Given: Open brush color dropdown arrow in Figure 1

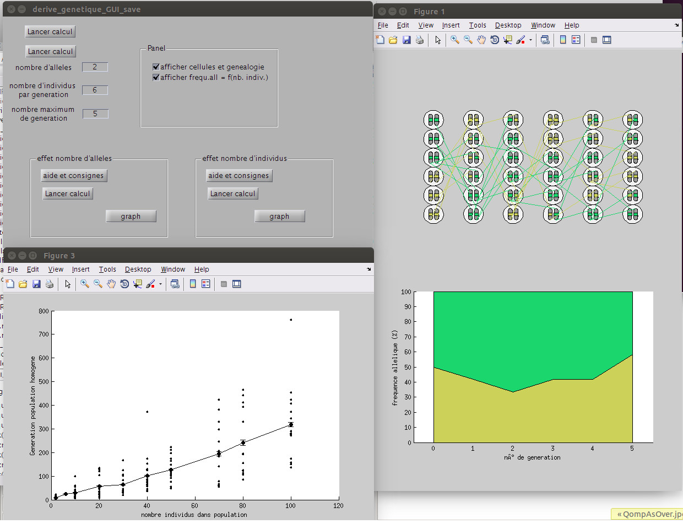Looking at the screenshot, I should point(531,40).
